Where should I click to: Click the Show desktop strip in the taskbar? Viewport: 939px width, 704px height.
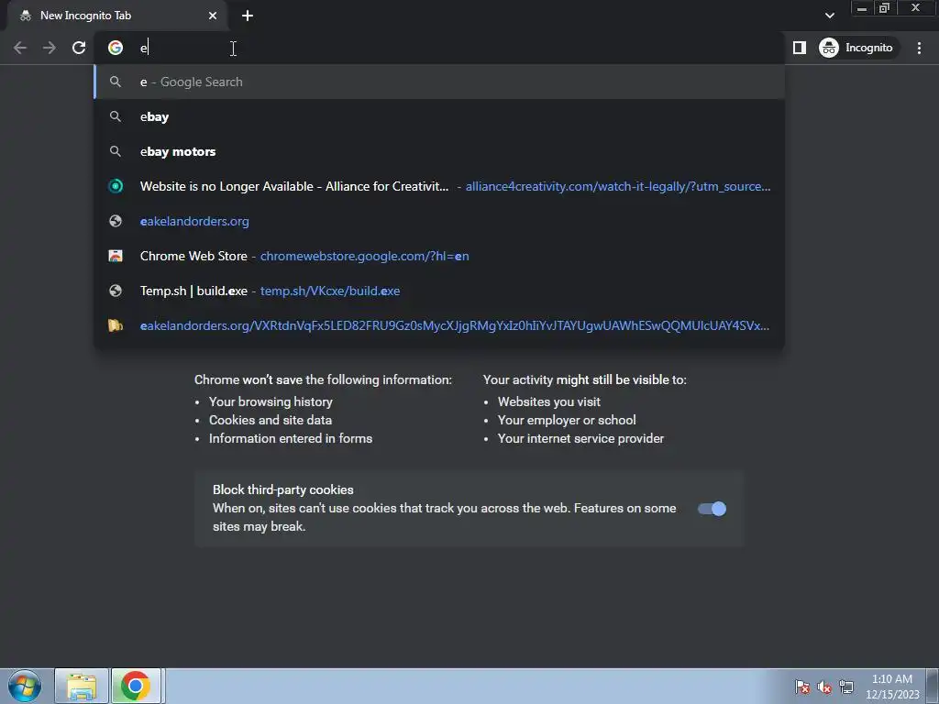tap(933, 686)
